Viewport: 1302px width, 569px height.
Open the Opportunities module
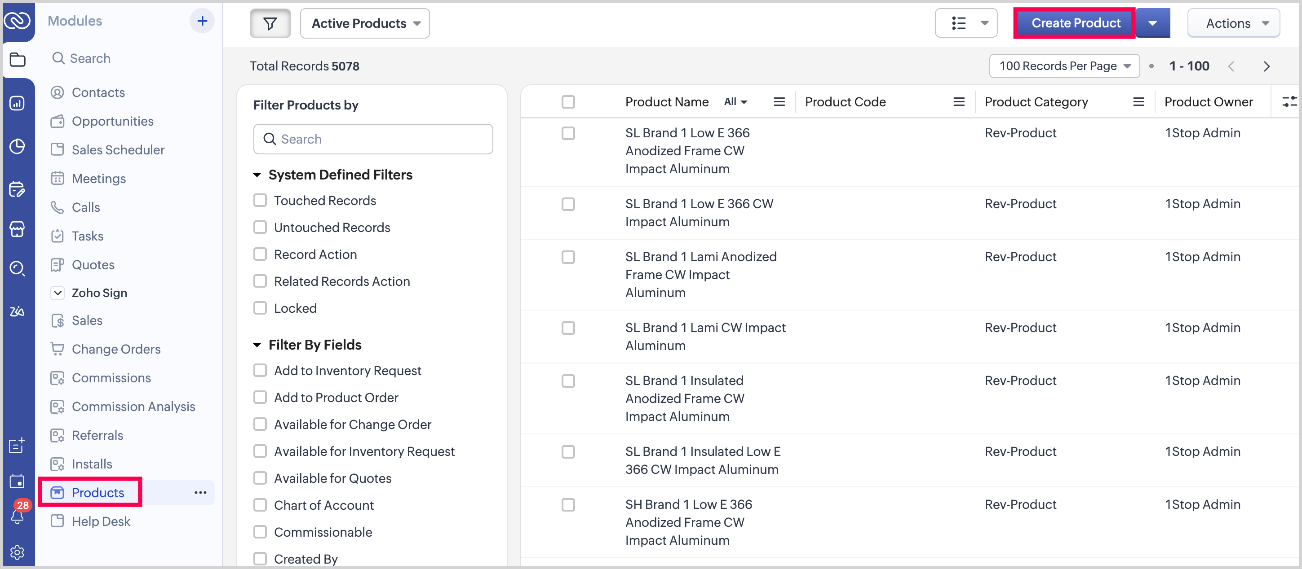coord(112,121)
